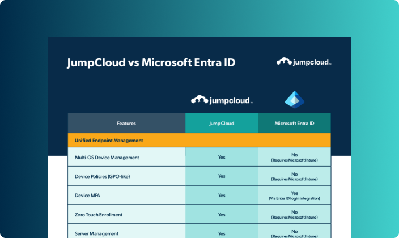Screen dimensions: 399x238
Task: Click the JumpCloud Yes for Server Management
Action: point(222,233)
